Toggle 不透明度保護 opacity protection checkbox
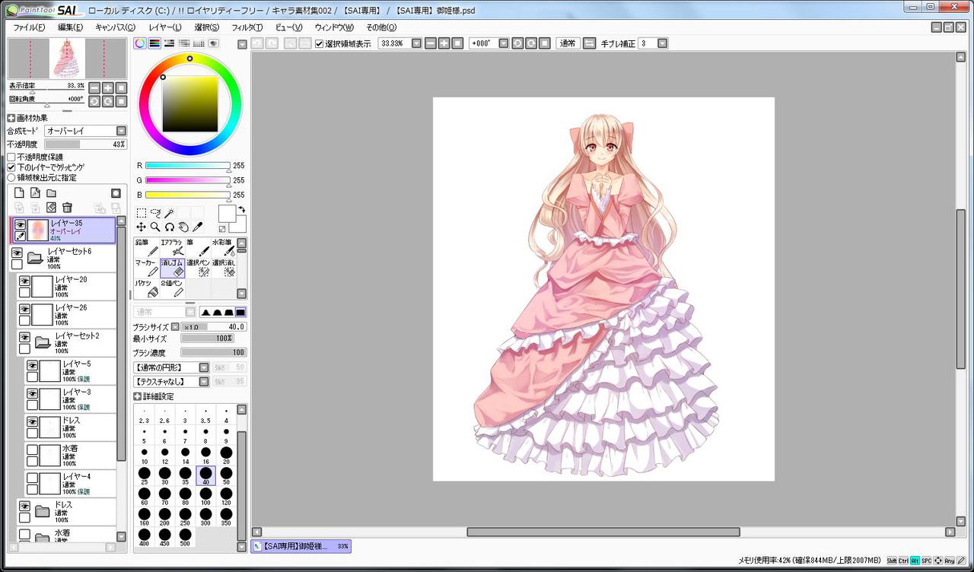Screen dimensions: 974x572 point(11,157)
